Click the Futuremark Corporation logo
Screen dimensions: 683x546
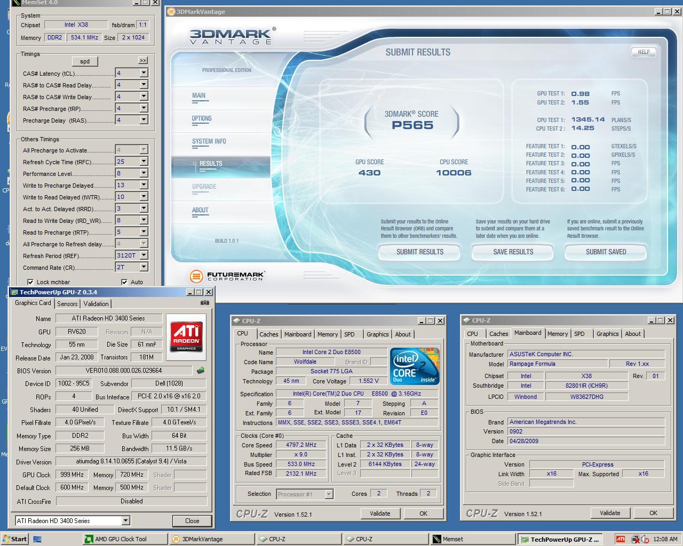click(x=228, y=276)
